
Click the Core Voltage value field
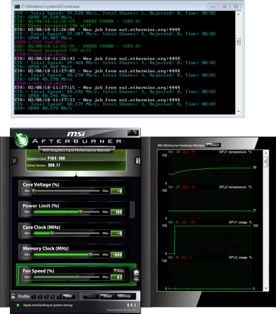click(117, 191)
